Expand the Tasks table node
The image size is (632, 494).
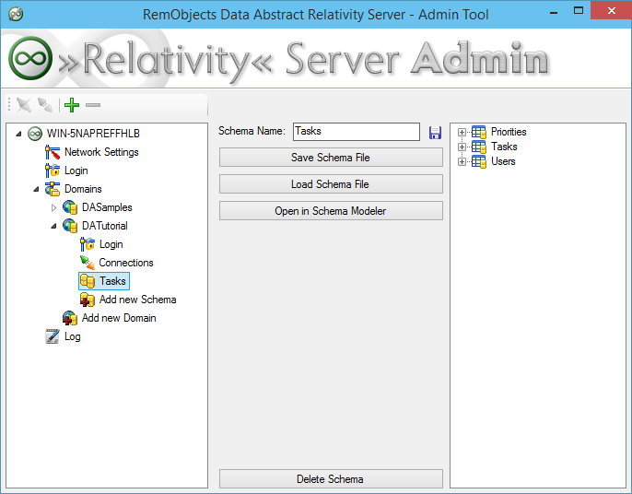coord(462,147)
